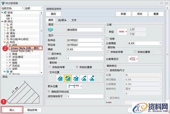Click the 线性缩放因子 input field

pos(85,96)
